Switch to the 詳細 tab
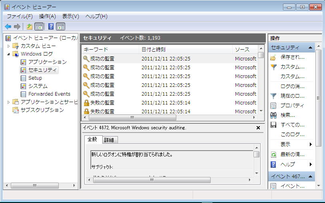Image resolution: width=325 pixels, height=203 pixels. (109, 140)
